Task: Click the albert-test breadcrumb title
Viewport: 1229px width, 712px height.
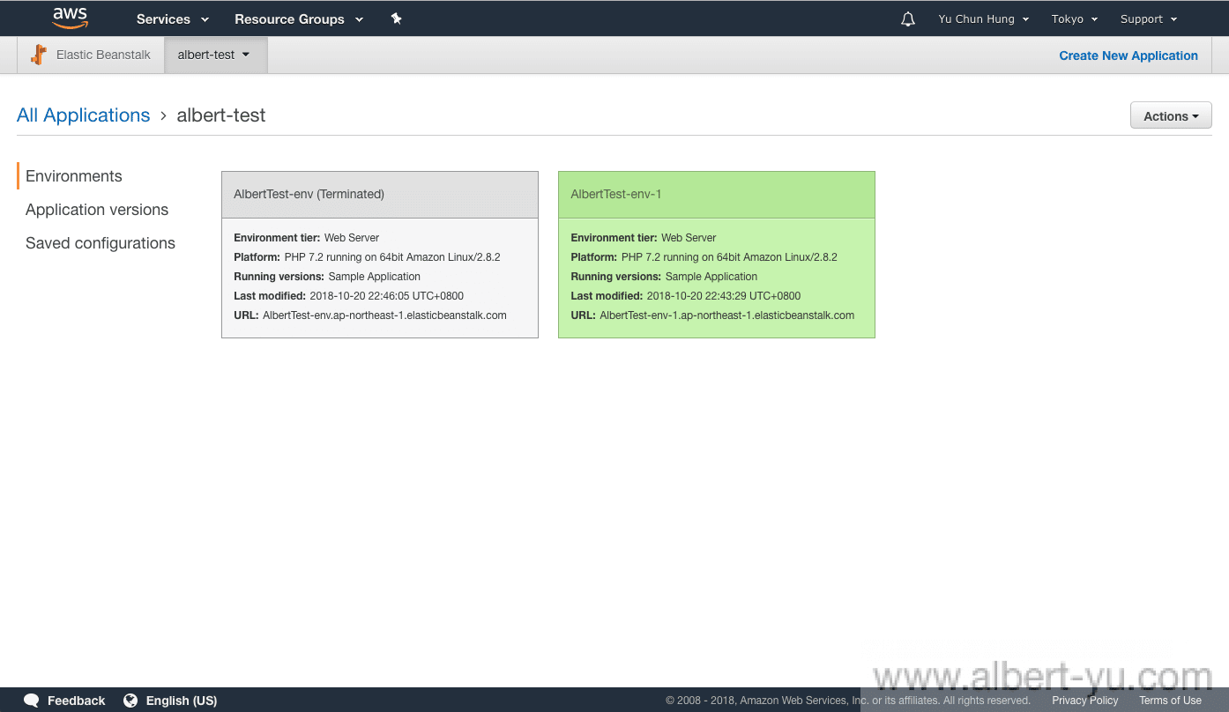Action: click(221, 115)
